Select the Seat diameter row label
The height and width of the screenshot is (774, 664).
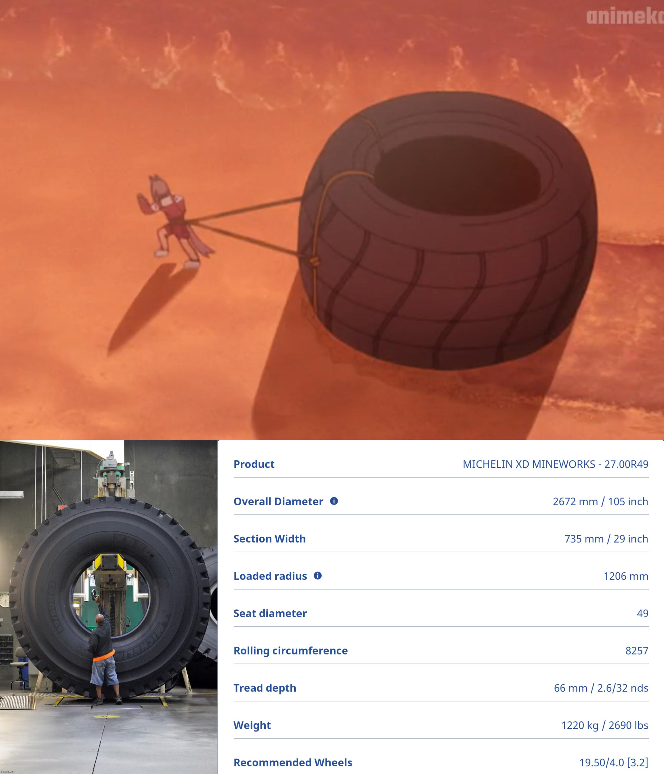coord(270,613)
